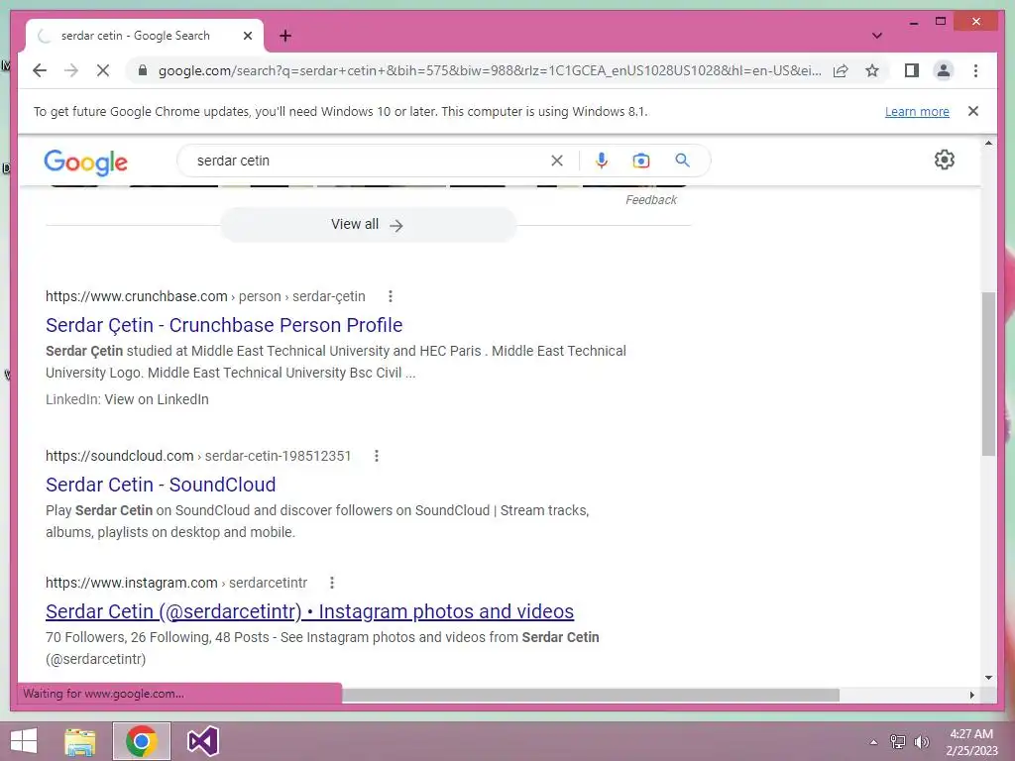Click the crunchbase.com URL breadcrumb
Screen dimensions: 1015x761
[205, 296]
